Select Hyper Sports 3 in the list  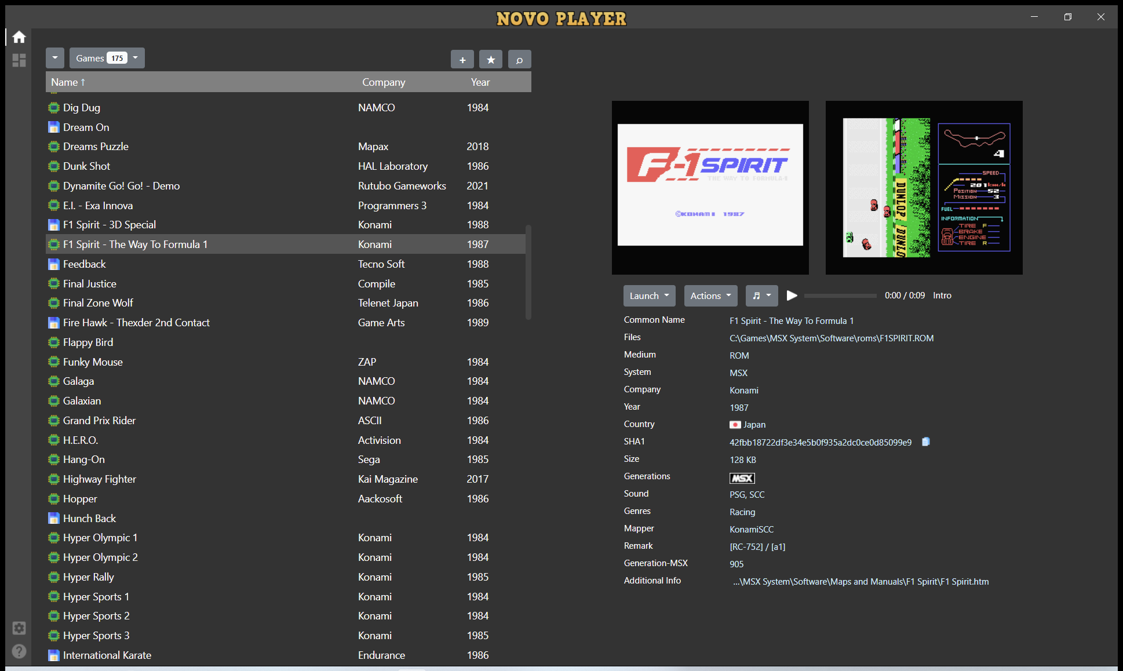tap(286, 636)
